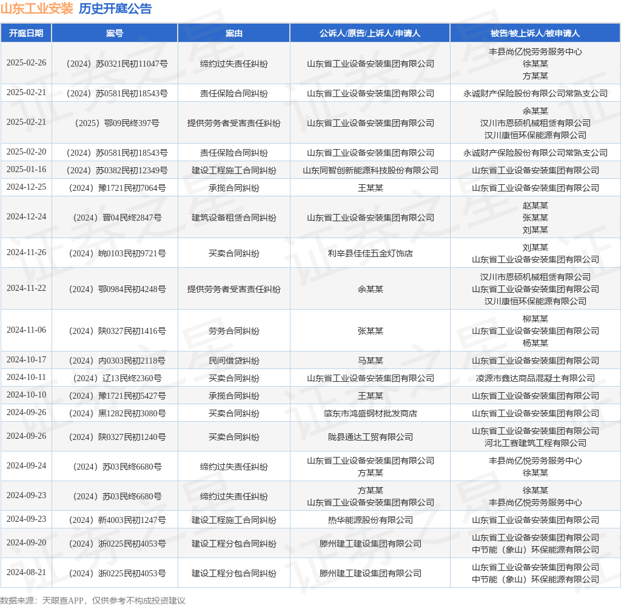Click defendant 柳某某

pos(535,319)
